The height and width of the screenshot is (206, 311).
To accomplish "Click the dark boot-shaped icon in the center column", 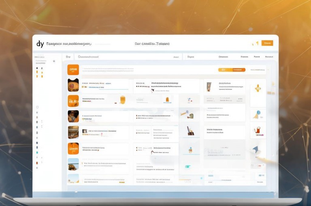I will [x=190, y=131].
